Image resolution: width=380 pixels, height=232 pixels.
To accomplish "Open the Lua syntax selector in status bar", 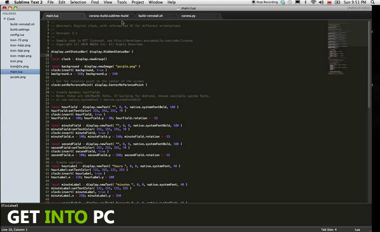I will tap(357, 230).
